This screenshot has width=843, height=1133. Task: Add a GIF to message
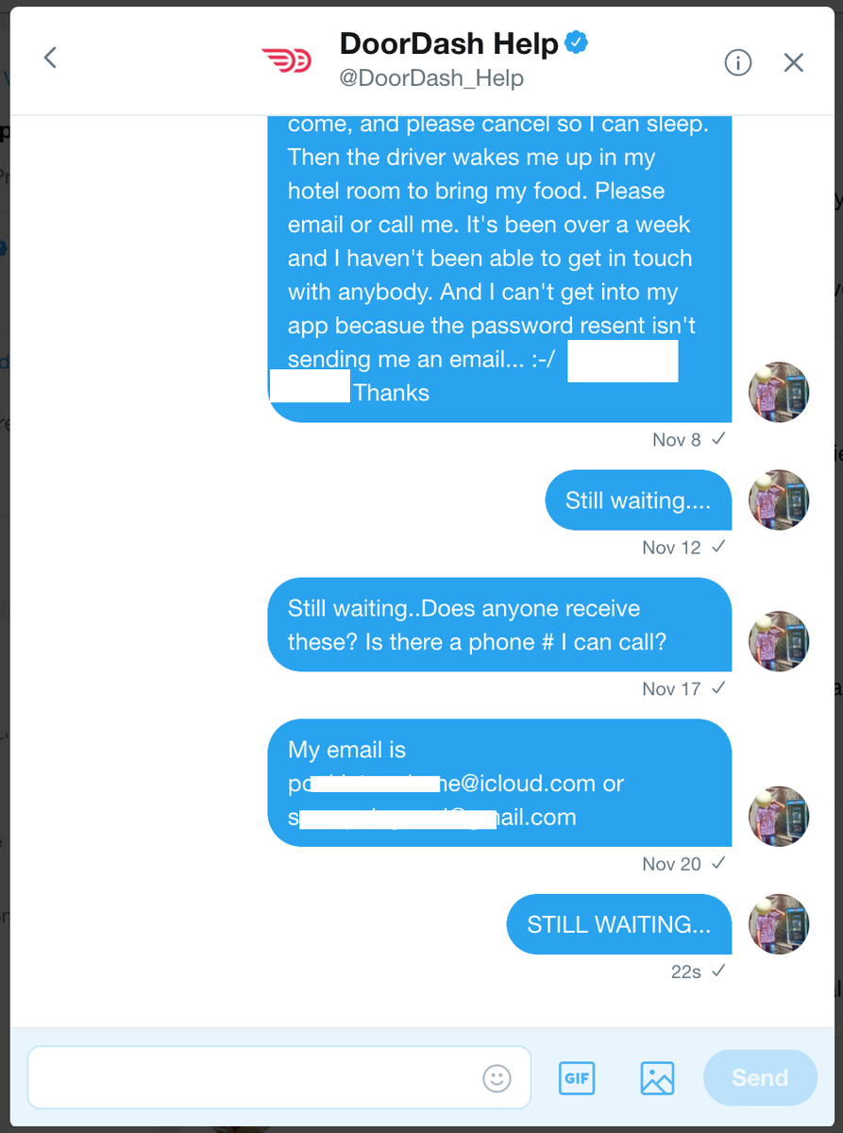coord(577,1077)
